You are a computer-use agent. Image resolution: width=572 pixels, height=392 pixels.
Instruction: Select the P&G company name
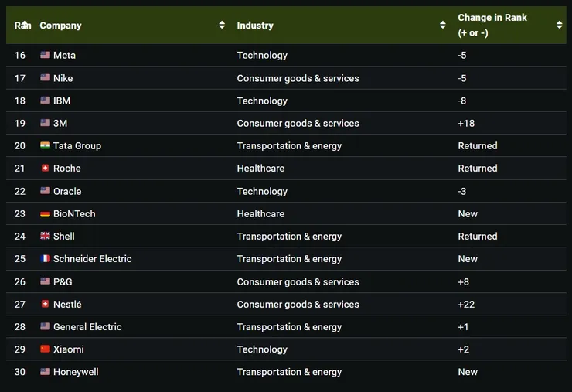63,281
